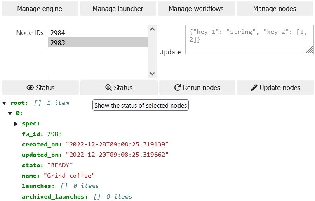Viewport: 315px width, 201px height.
Task: Click the updated_on timestamp value
Action: coord(117,155)
